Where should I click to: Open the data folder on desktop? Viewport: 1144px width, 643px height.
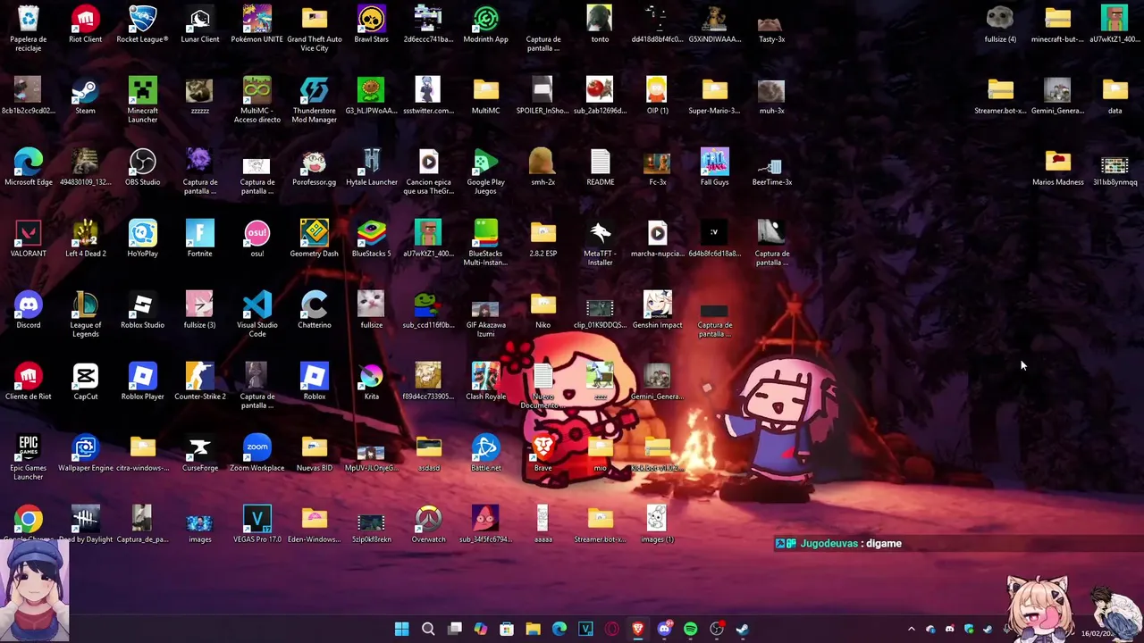(1115, 96)
